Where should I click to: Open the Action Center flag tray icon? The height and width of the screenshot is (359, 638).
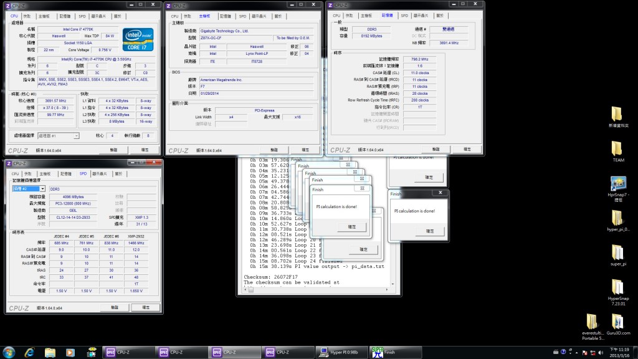click(584, 353)
